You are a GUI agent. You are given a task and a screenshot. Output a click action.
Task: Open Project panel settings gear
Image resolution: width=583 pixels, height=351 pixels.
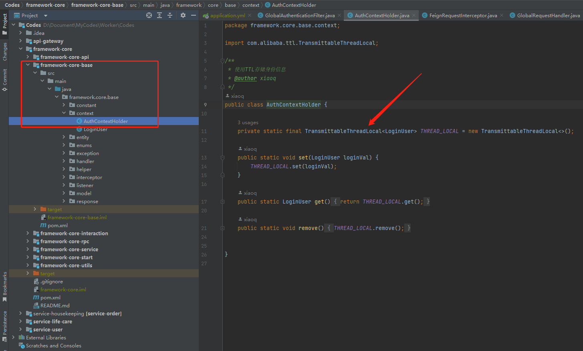click(x=183, y=15)
